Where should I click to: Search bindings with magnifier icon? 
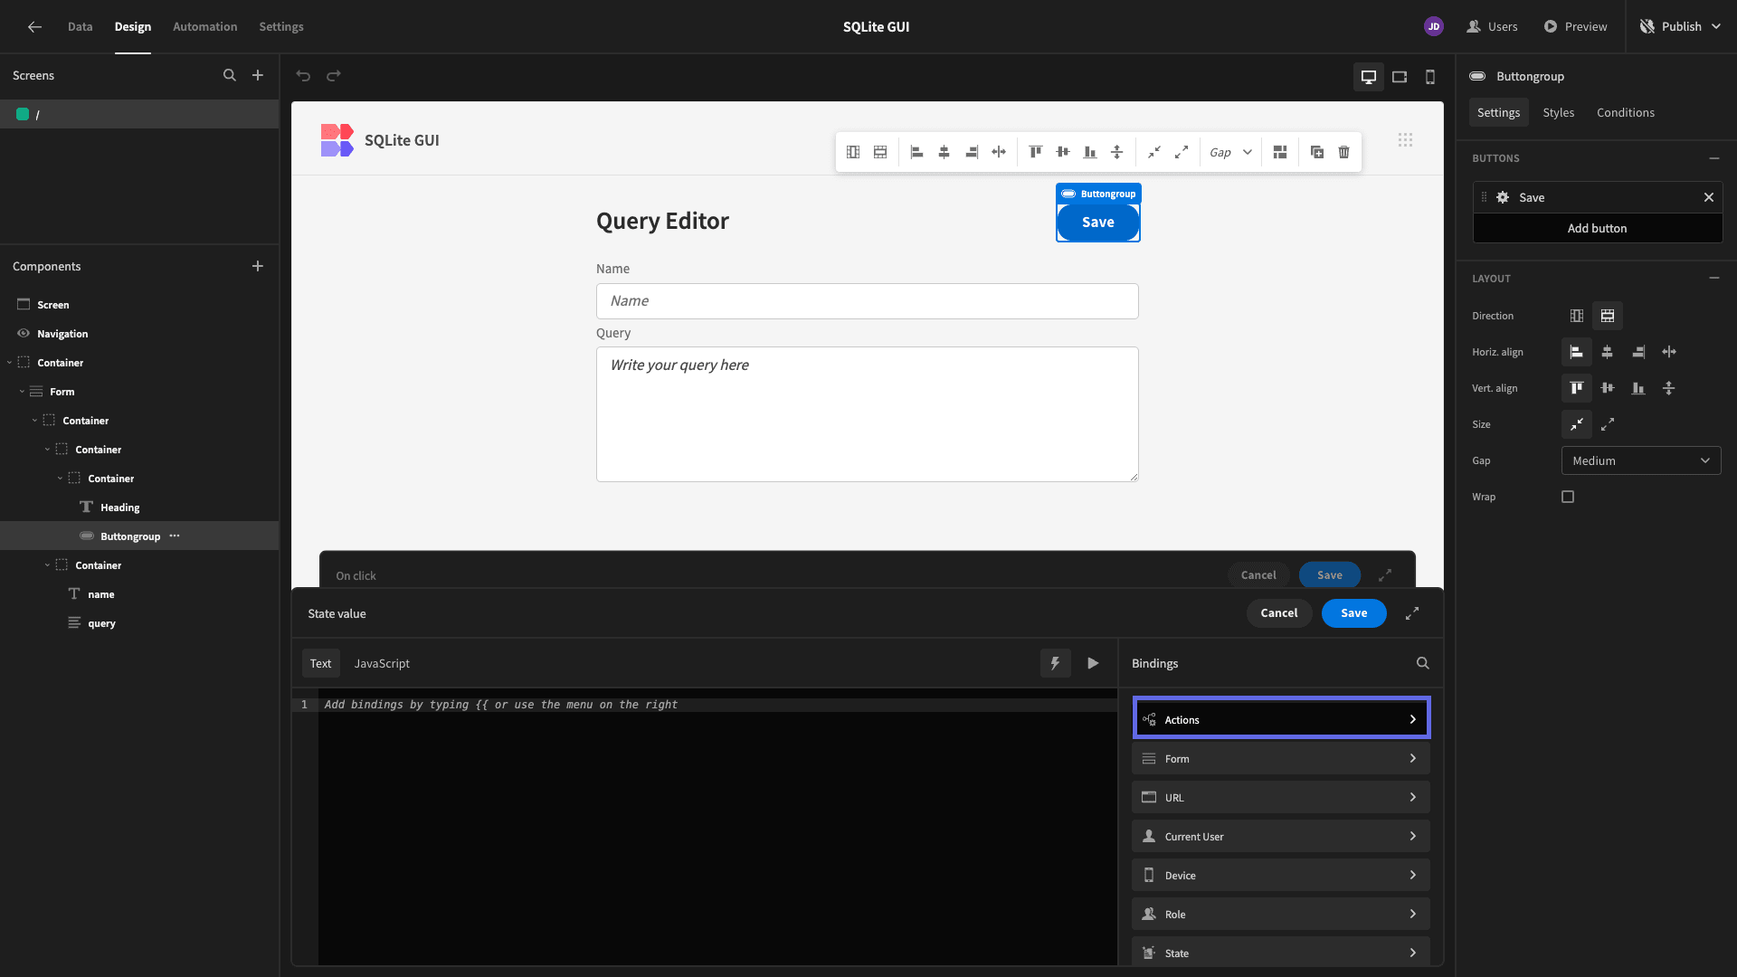1423,663
